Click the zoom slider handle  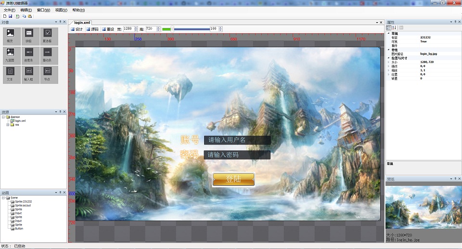(172, 29)
